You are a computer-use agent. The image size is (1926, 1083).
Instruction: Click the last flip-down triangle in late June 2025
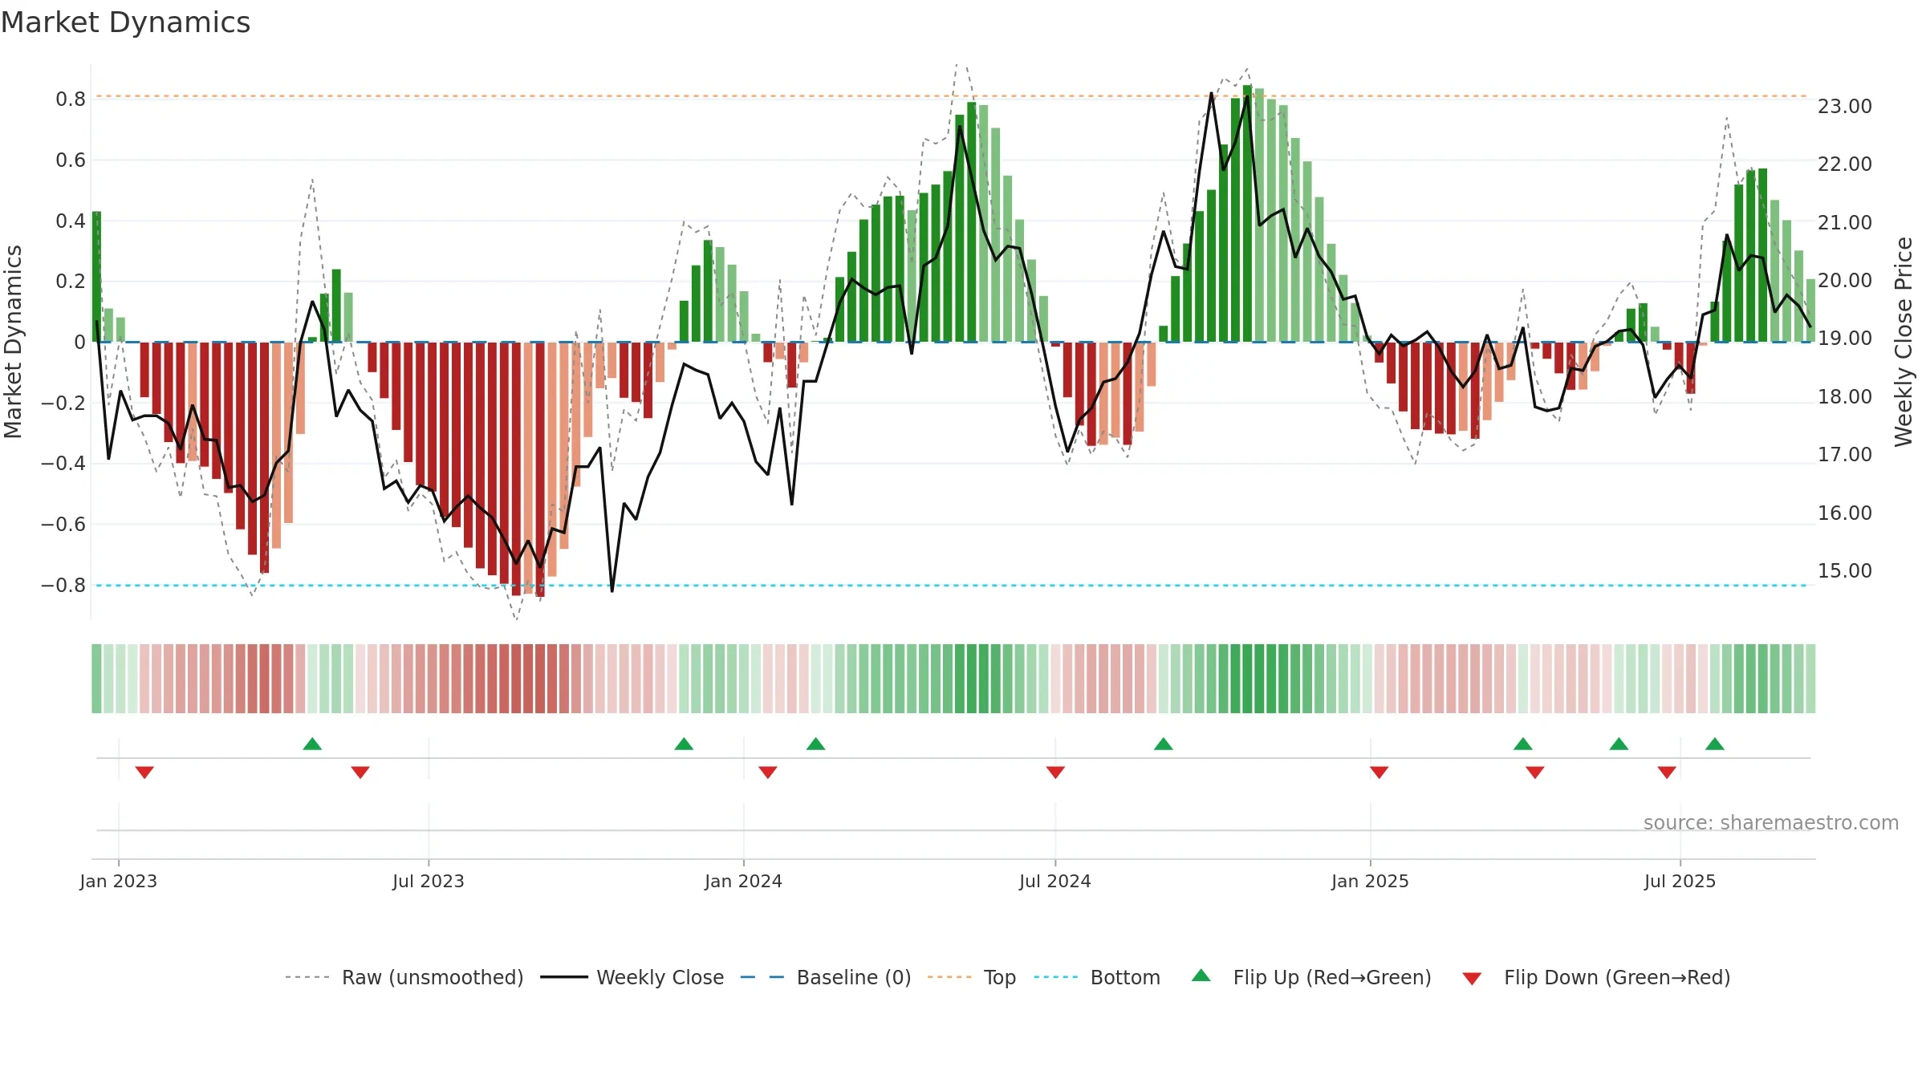click(x=1667, y=773)
